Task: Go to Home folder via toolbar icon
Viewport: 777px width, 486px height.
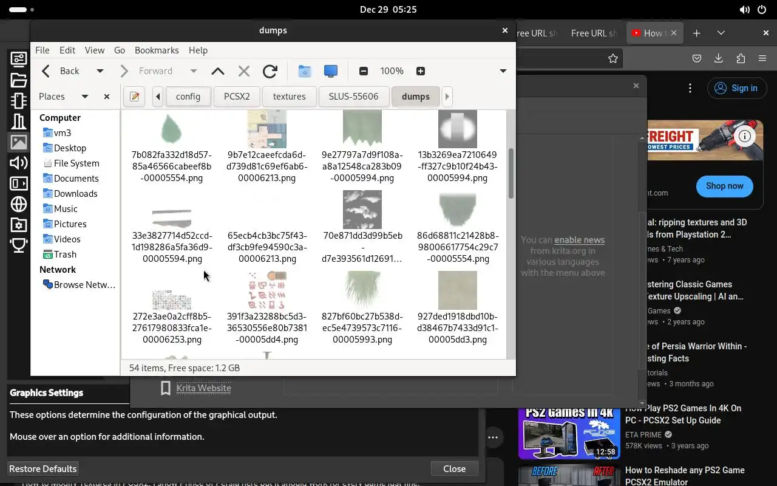Action: tap(305, 71)
